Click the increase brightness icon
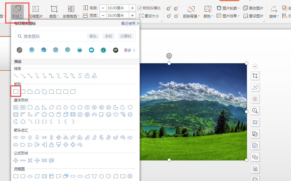 click(169, 16)
